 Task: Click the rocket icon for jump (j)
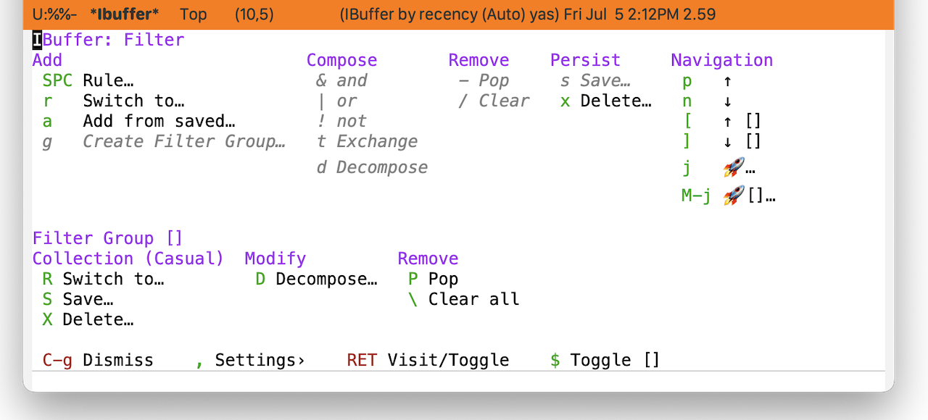click(x=734, y=169)
